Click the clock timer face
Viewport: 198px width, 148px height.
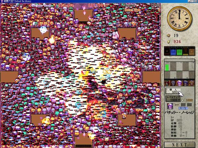[x=179, y=19]
